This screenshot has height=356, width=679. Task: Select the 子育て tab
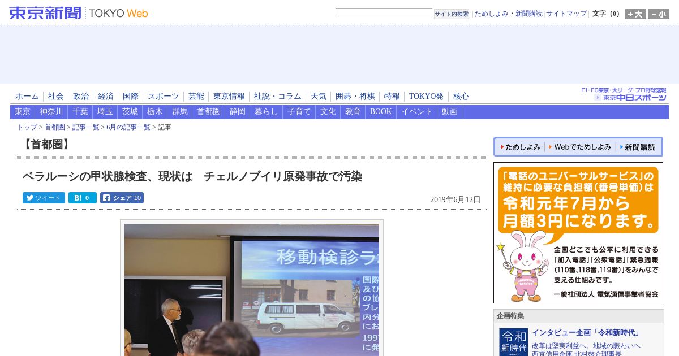[299, 112]
